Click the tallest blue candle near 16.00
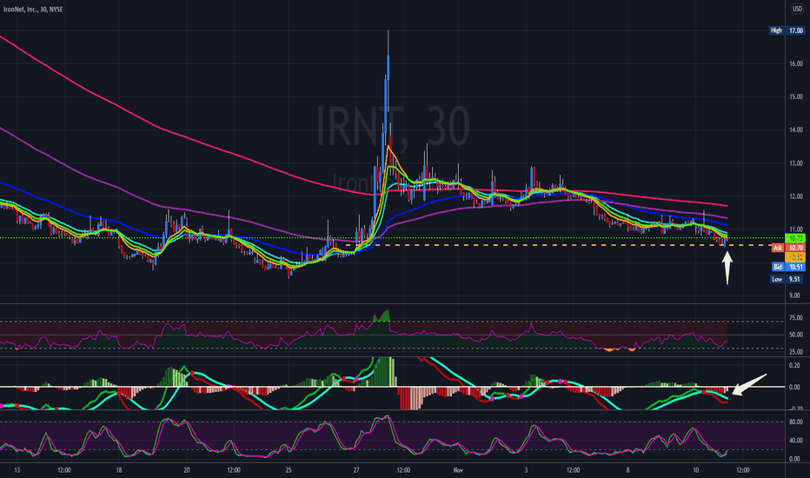 pyautogui.click(x=388, y=68)
